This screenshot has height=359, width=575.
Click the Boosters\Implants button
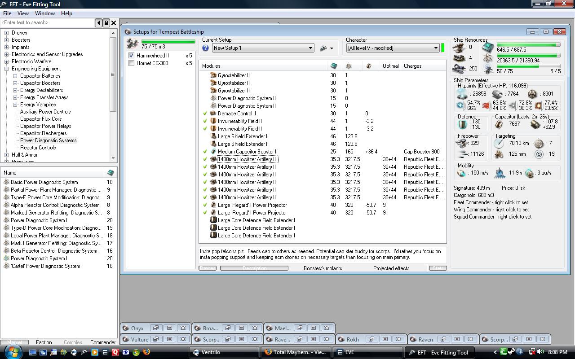(x=323, y=268)
